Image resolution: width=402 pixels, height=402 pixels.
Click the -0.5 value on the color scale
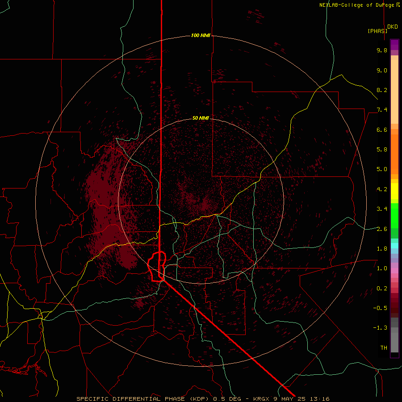380,308
